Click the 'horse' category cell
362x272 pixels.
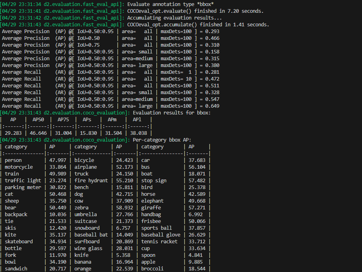coord(148,194)
